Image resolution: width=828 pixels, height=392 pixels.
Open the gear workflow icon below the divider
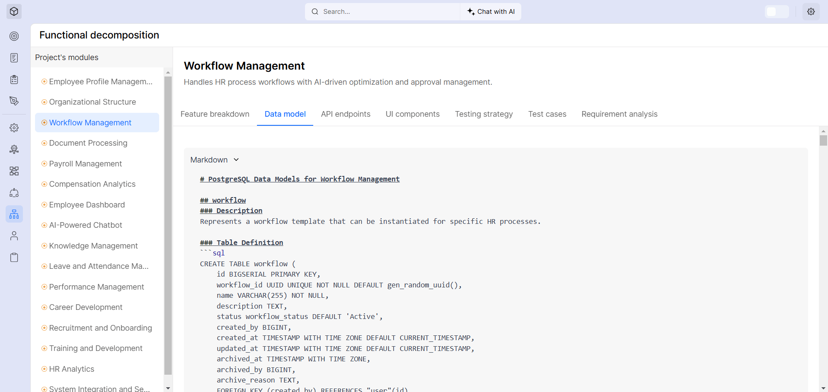14,127
